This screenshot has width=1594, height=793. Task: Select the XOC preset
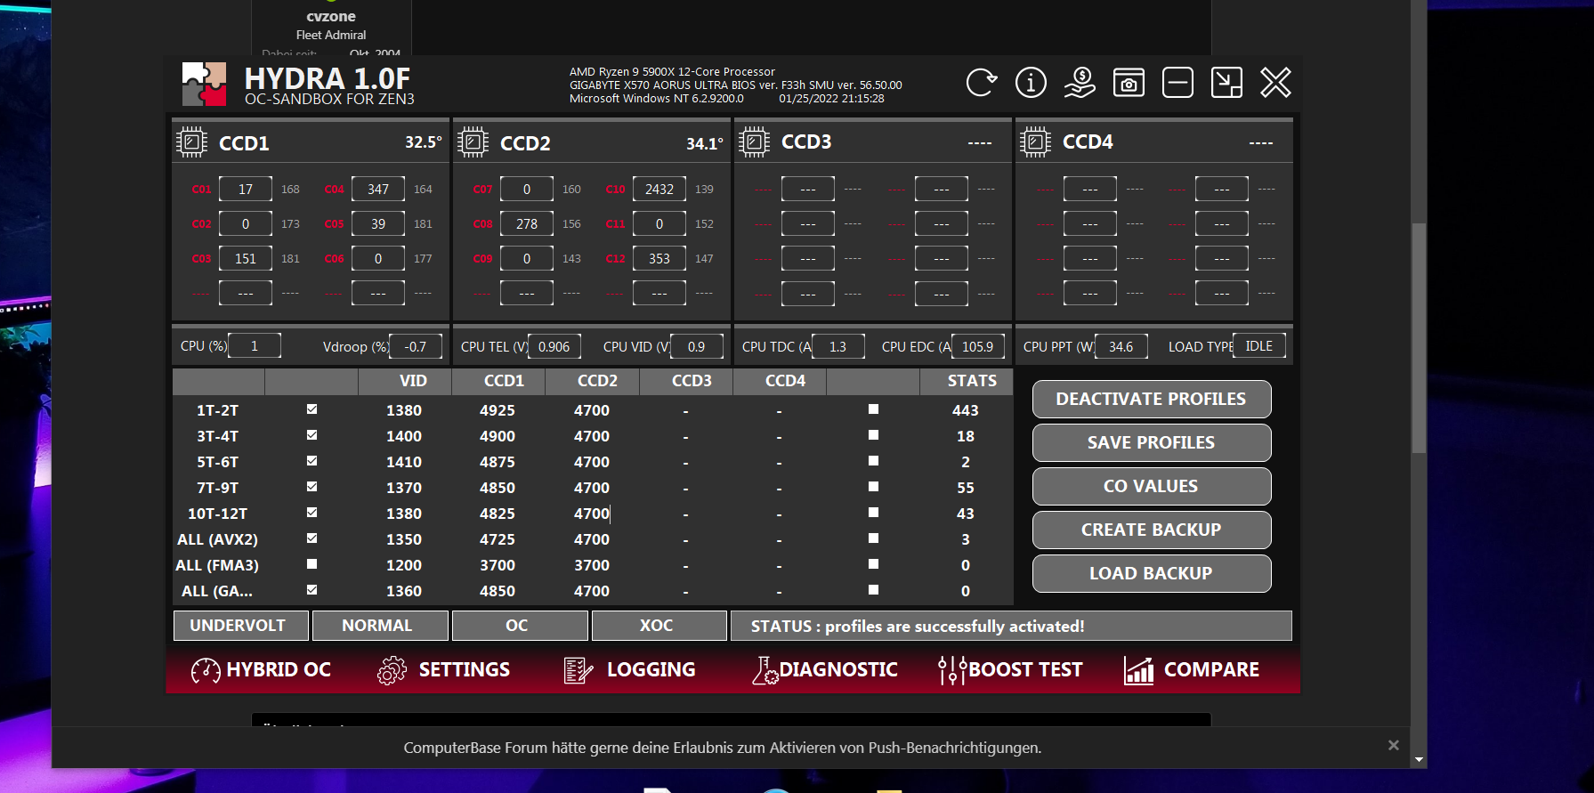point(659,626)
